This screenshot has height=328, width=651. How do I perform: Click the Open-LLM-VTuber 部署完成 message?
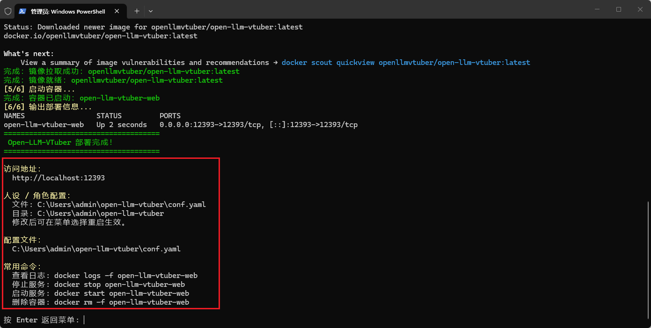pos(60,143)
